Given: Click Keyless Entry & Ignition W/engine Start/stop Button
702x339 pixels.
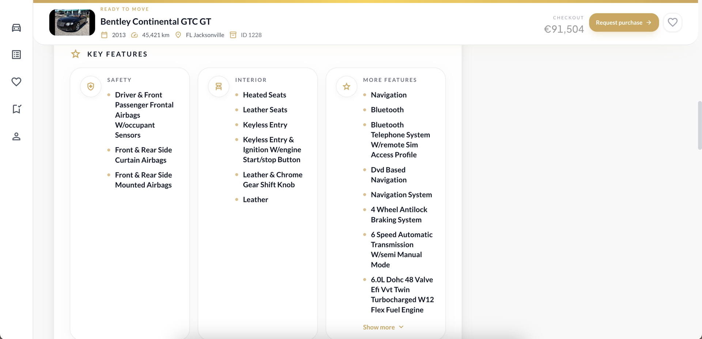Looking at the screenshot, I should pyautogui.click(x=272, y=150).
